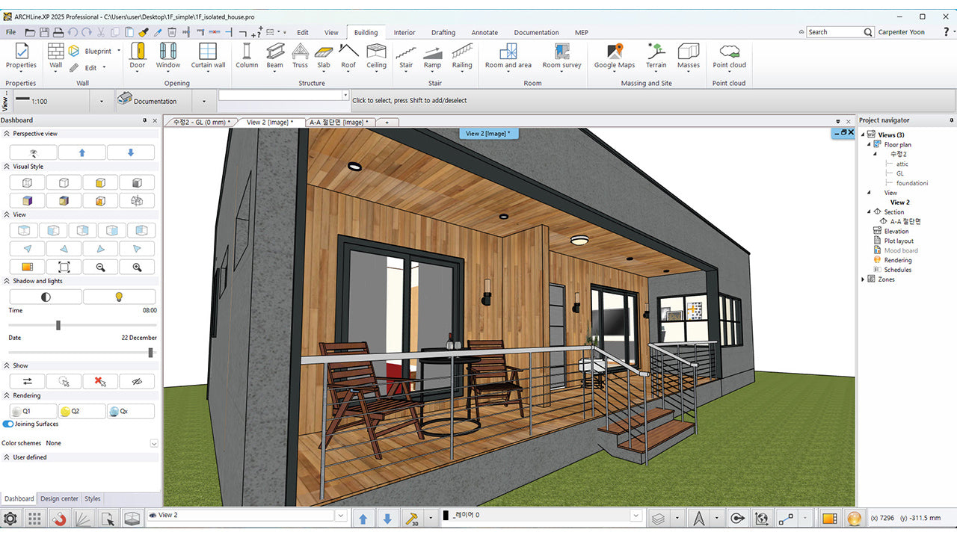The height and width of the screenshot is (538, 957).
Task: Click the Room survey icon
Action: point(561,55)
